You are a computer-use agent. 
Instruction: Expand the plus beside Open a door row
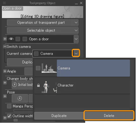point(5,39)
